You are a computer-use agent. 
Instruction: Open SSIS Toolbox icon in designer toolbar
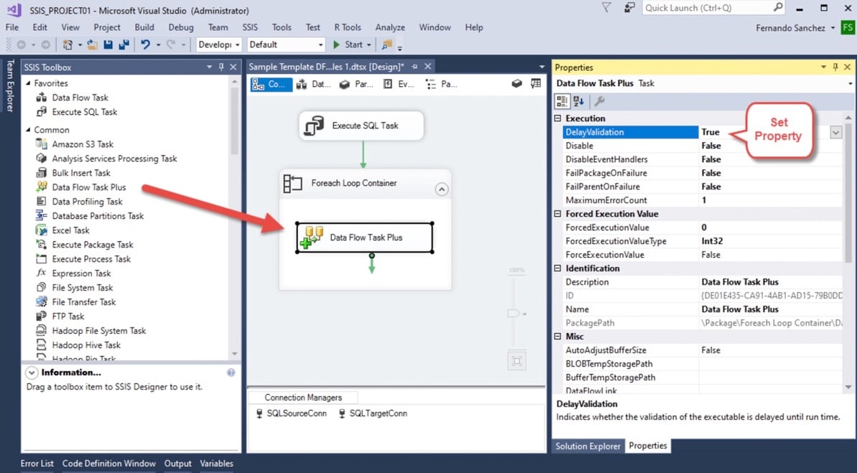(536, 83)
